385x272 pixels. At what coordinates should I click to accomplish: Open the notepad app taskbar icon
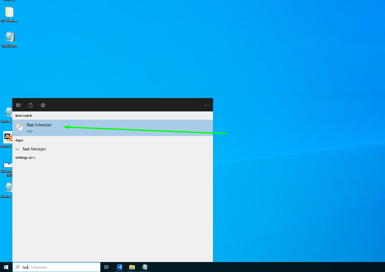click(x=145, y=267)
